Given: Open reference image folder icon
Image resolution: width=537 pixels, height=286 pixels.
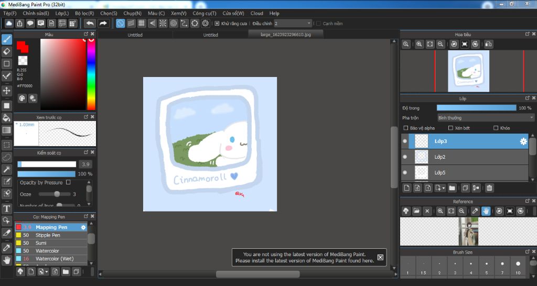Looking at the screenshot, I should tap(416, 211).
